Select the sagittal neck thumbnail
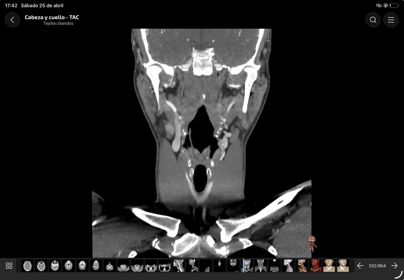The image size is (404, 280). click(178, 265)
